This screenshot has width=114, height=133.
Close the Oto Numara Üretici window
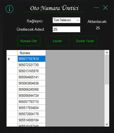[105, 8]
